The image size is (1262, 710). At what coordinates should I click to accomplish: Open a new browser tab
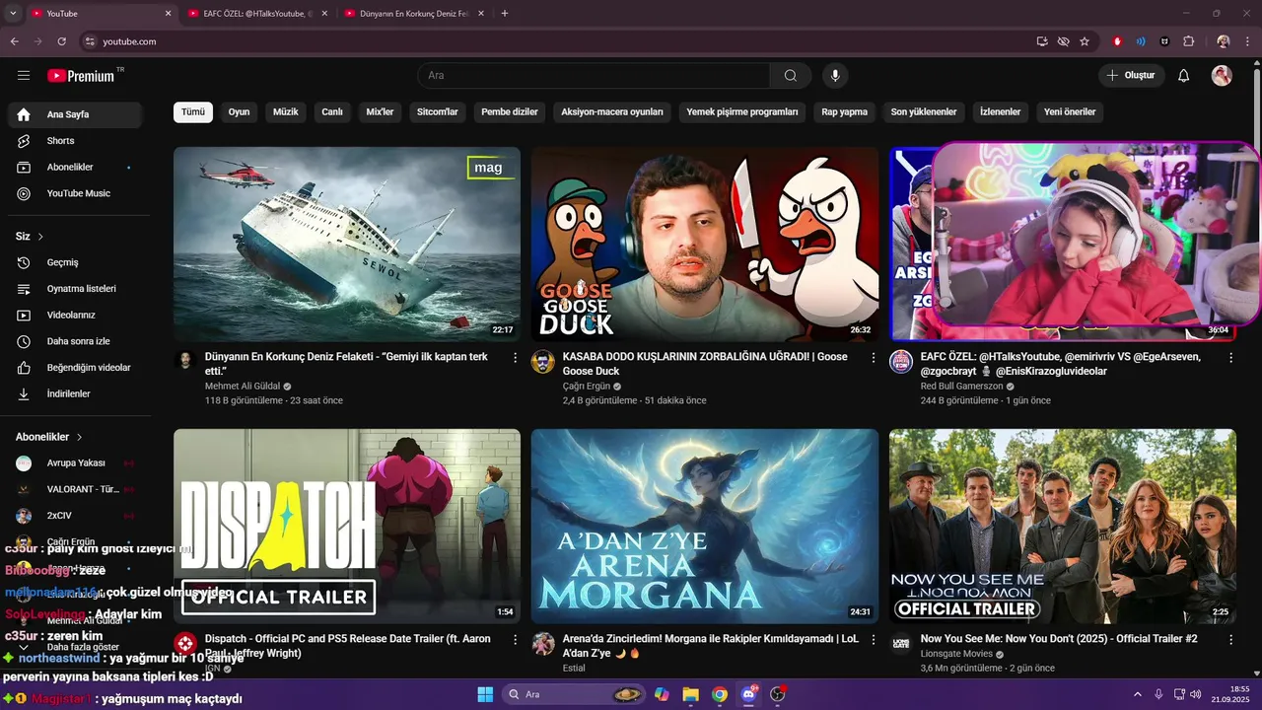505,13
